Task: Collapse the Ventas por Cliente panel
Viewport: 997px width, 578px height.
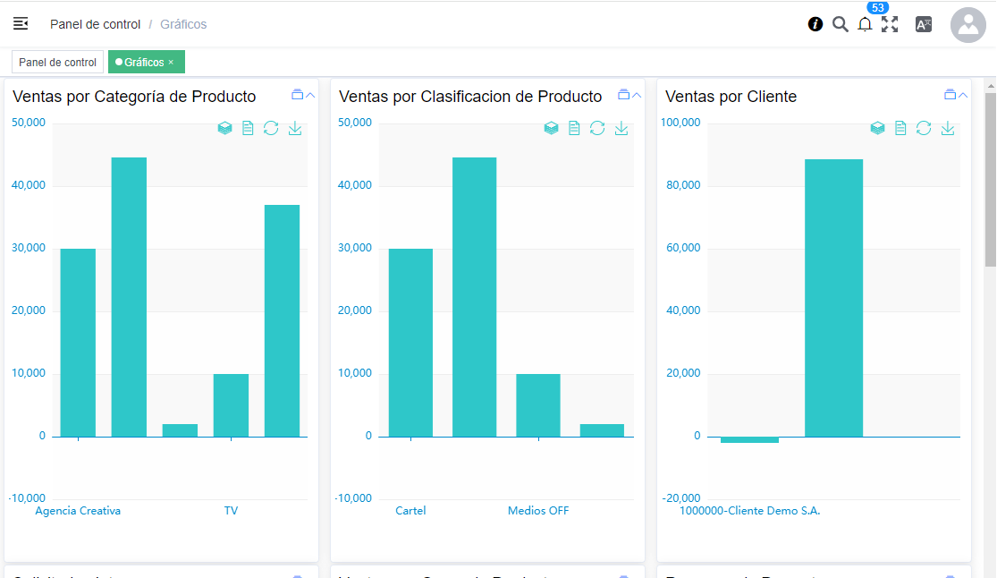Action: (x=963, y=96)
